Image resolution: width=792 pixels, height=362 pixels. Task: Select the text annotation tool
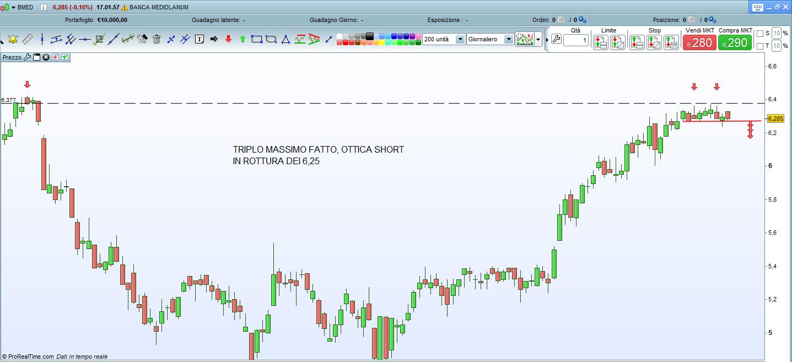(x=200, y=39)
